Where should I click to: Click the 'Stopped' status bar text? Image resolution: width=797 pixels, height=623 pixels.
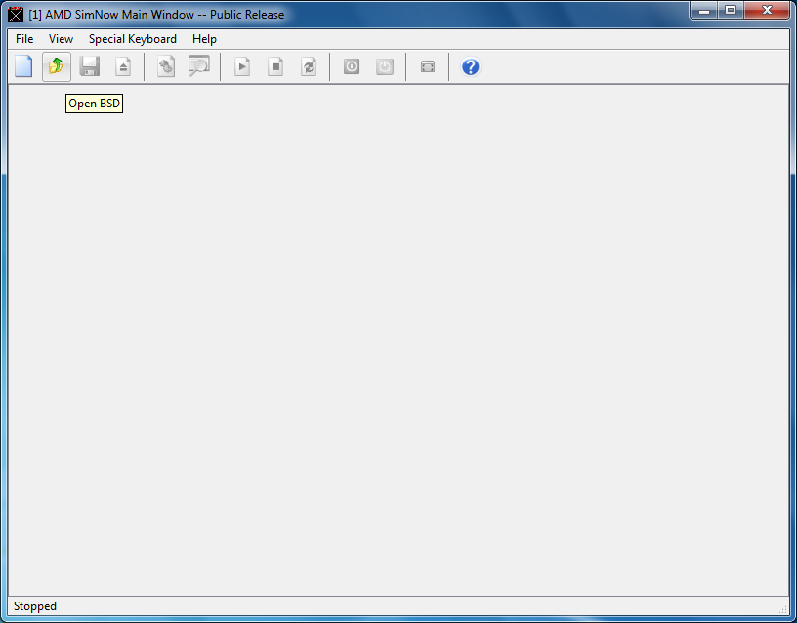point(35,606)
